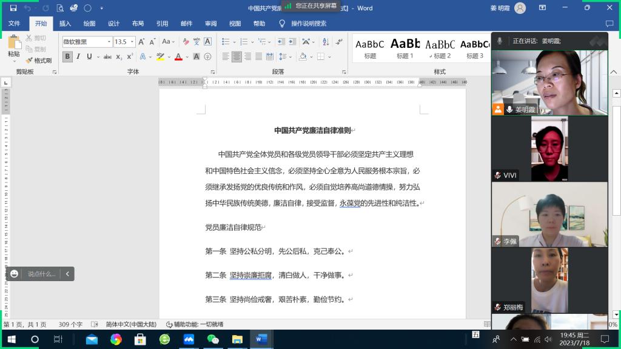Apply strikethrough to text
This screenshot has width=621, height=349.
click(x=107, y=57)
